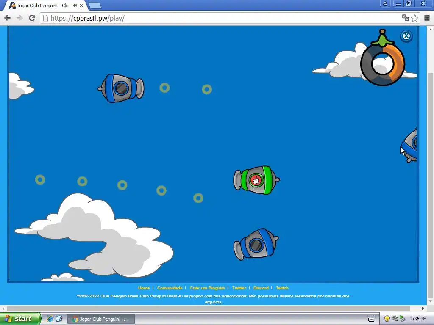The image size is (434, 325).
Task: Click the vertical scrollbar thumb
Action: pyautogui.click(x=431, y=185)
